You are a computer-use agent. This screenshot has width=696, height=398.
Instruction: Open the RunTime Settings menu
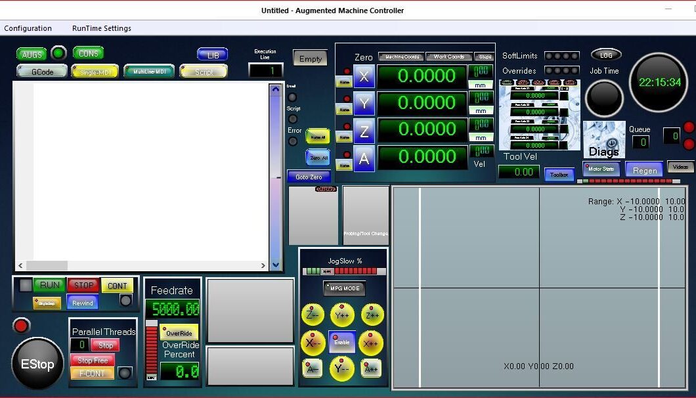point(102,28)
